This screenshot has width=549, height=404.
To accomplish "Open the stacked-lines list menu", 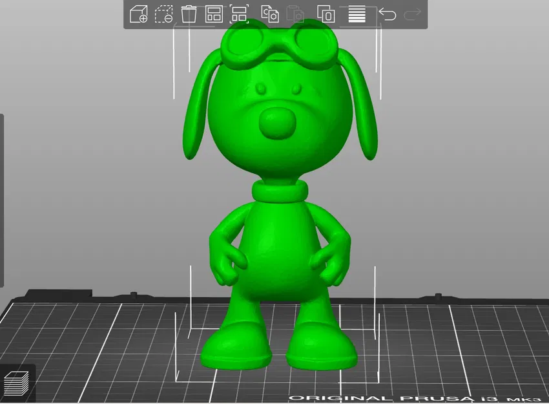I will pos(356,14).
